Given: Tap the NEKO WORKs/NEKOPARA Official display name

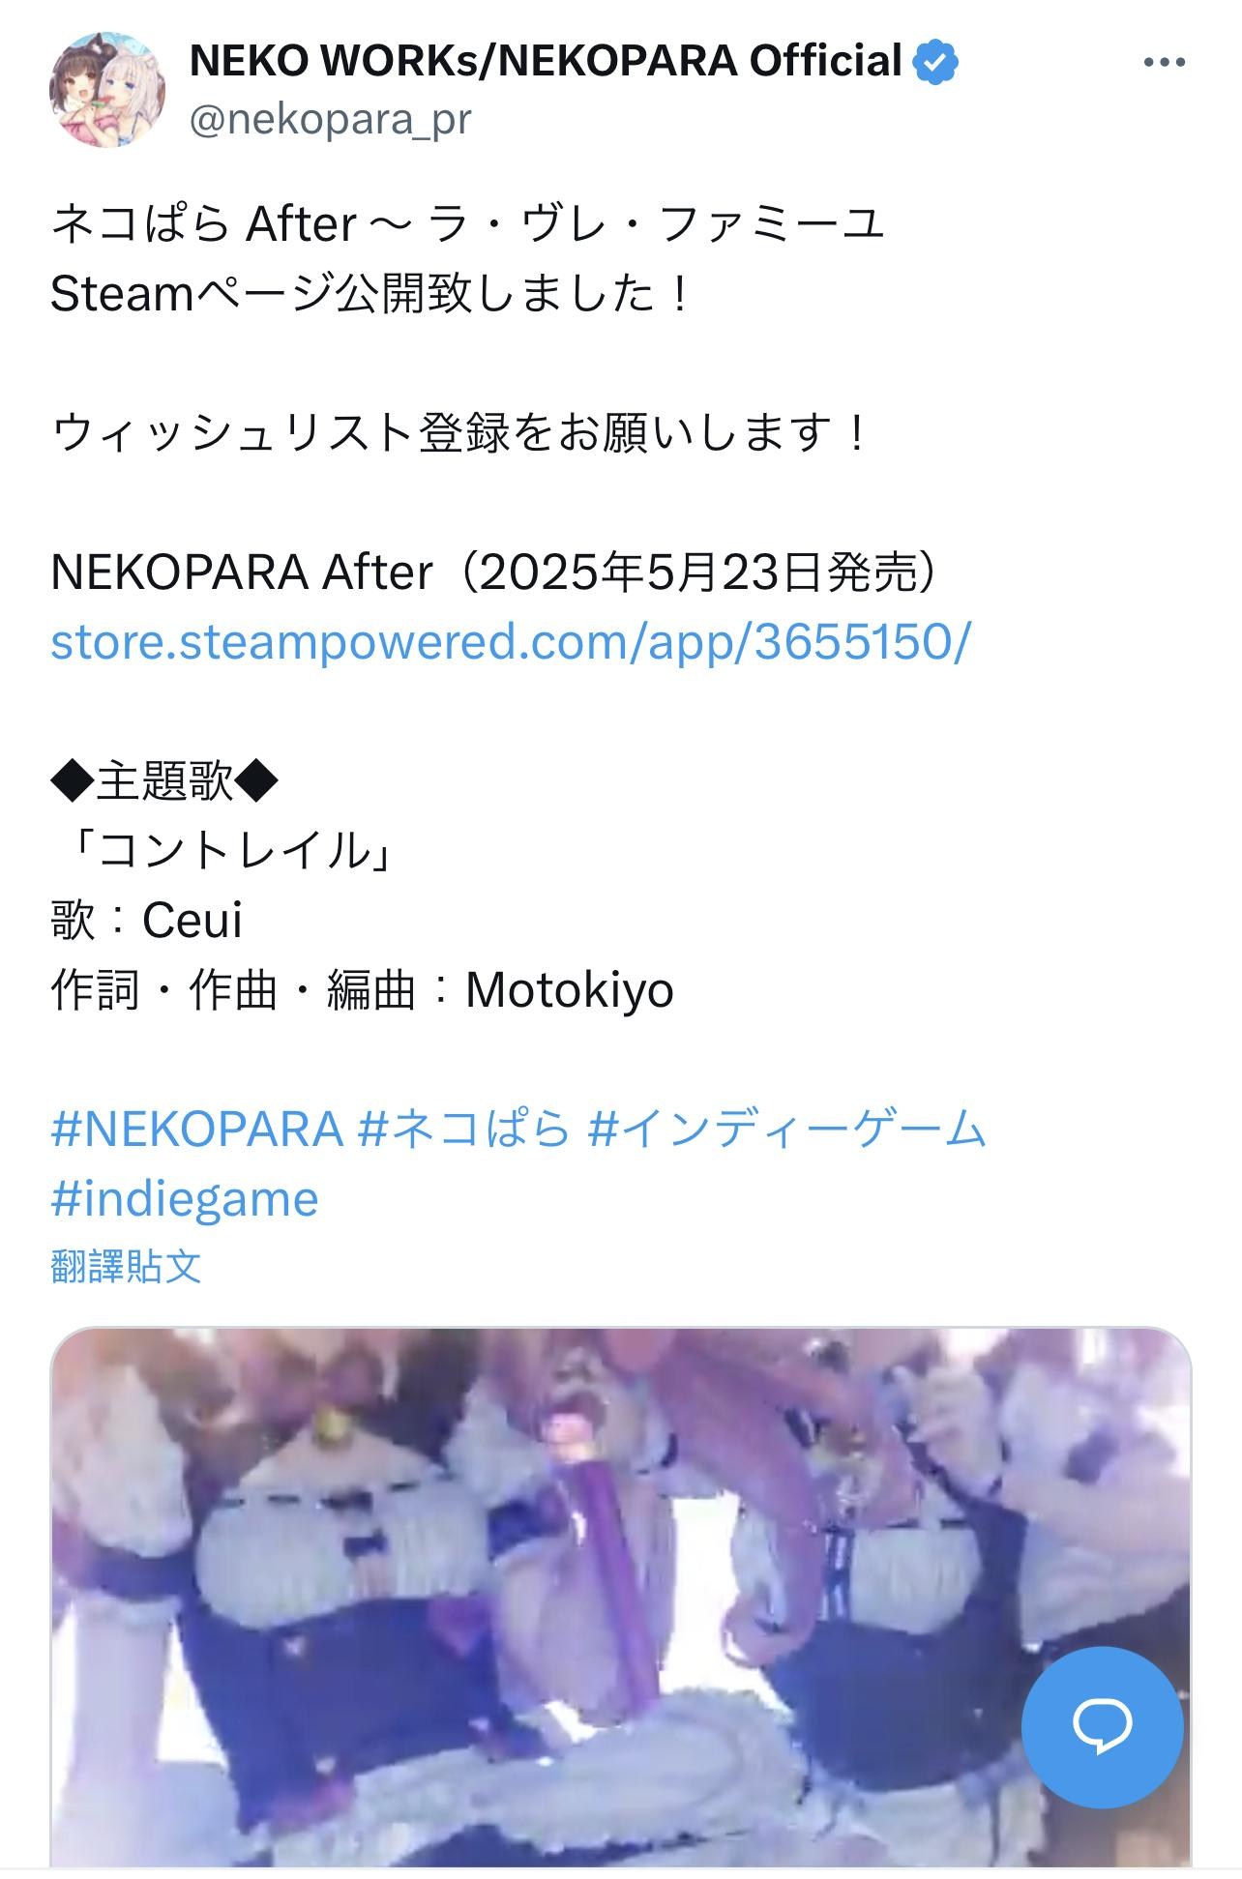Looking at the screenshot, I should (546, 62).
